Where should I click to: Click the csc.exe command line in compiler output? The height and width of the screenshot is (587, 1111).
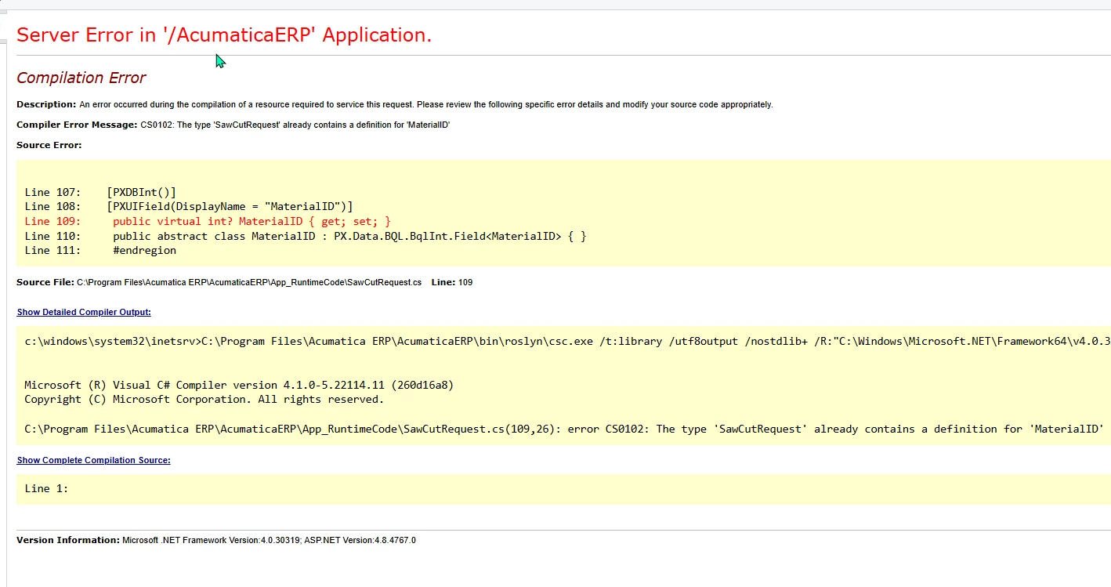tap(567, 342)
